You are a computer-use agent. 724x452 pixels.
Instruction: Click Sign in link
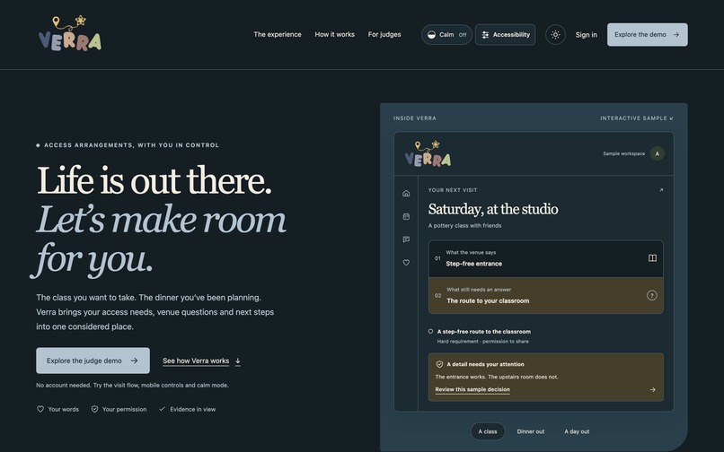(x=586, y=35)
